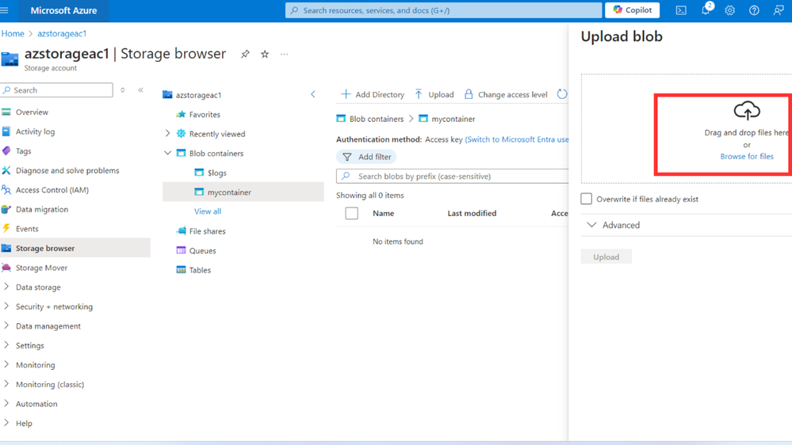Viewport: 792px width, 445px height.
Task: Select mycontainer in the tree
Action: point(243,192)
